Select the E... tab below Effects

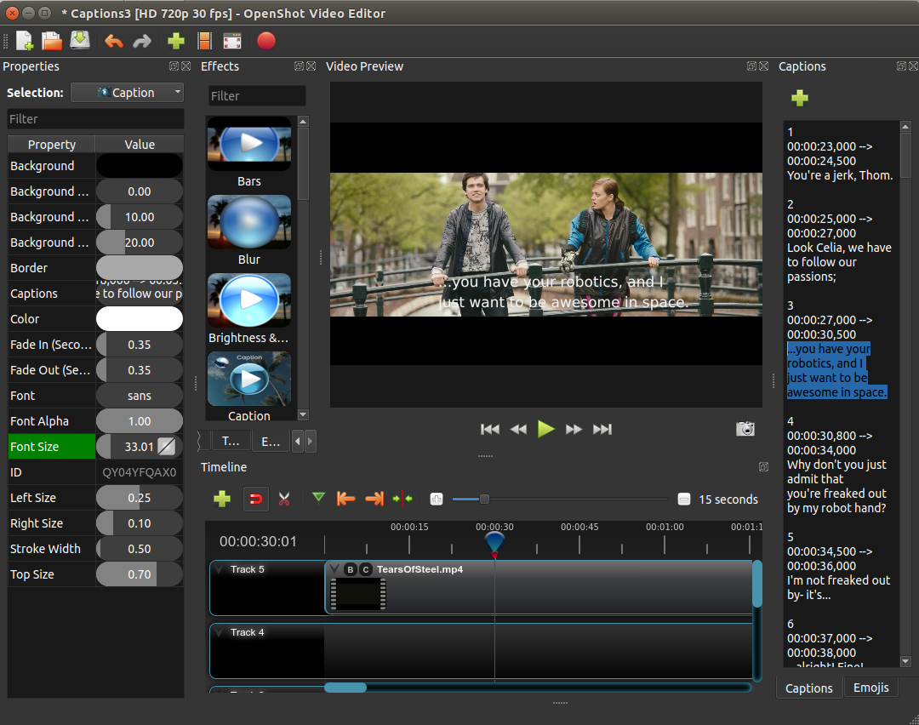[x=271, y=442]
